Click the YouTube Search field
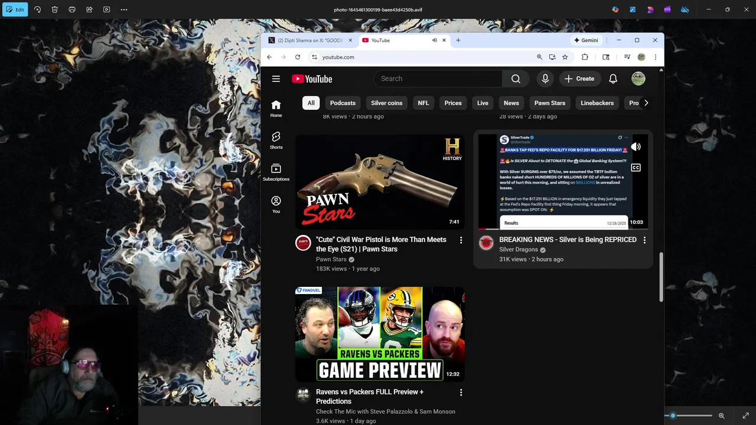The image size is (756, 425). click(438, 79)
